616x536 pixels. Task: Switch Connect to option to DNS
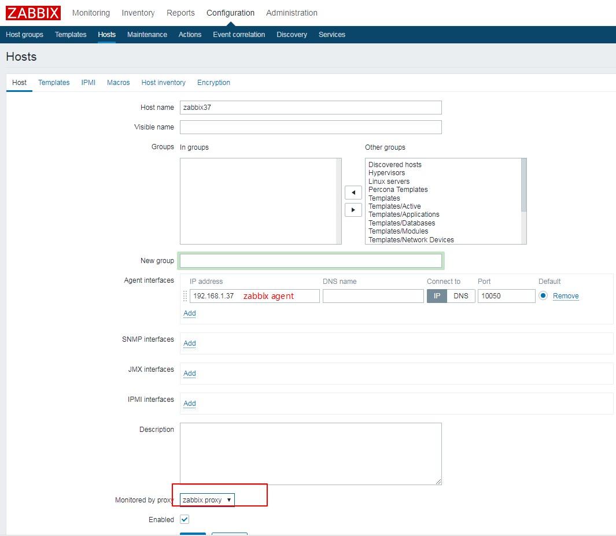pos(461,296)
